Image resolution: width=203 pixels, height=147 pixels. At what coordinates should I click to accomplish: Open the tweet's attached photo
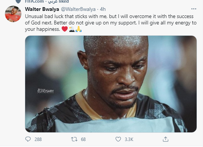pyautogui.click(x=111, y=84)
